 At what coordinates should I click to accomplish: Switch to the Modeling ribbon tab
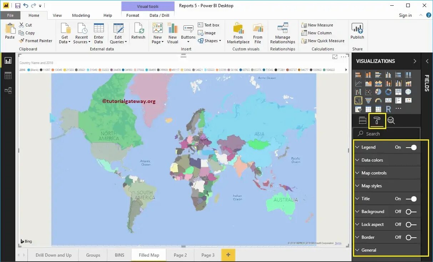point(81,15)
